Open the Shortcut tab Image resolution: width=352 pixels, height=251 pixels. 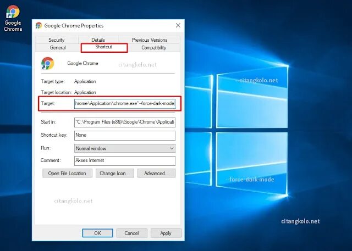(x=104, y=48)
